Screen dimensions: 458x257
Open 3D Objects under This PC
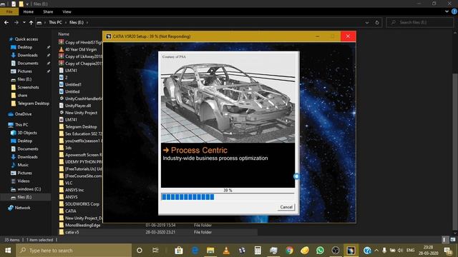27,133
